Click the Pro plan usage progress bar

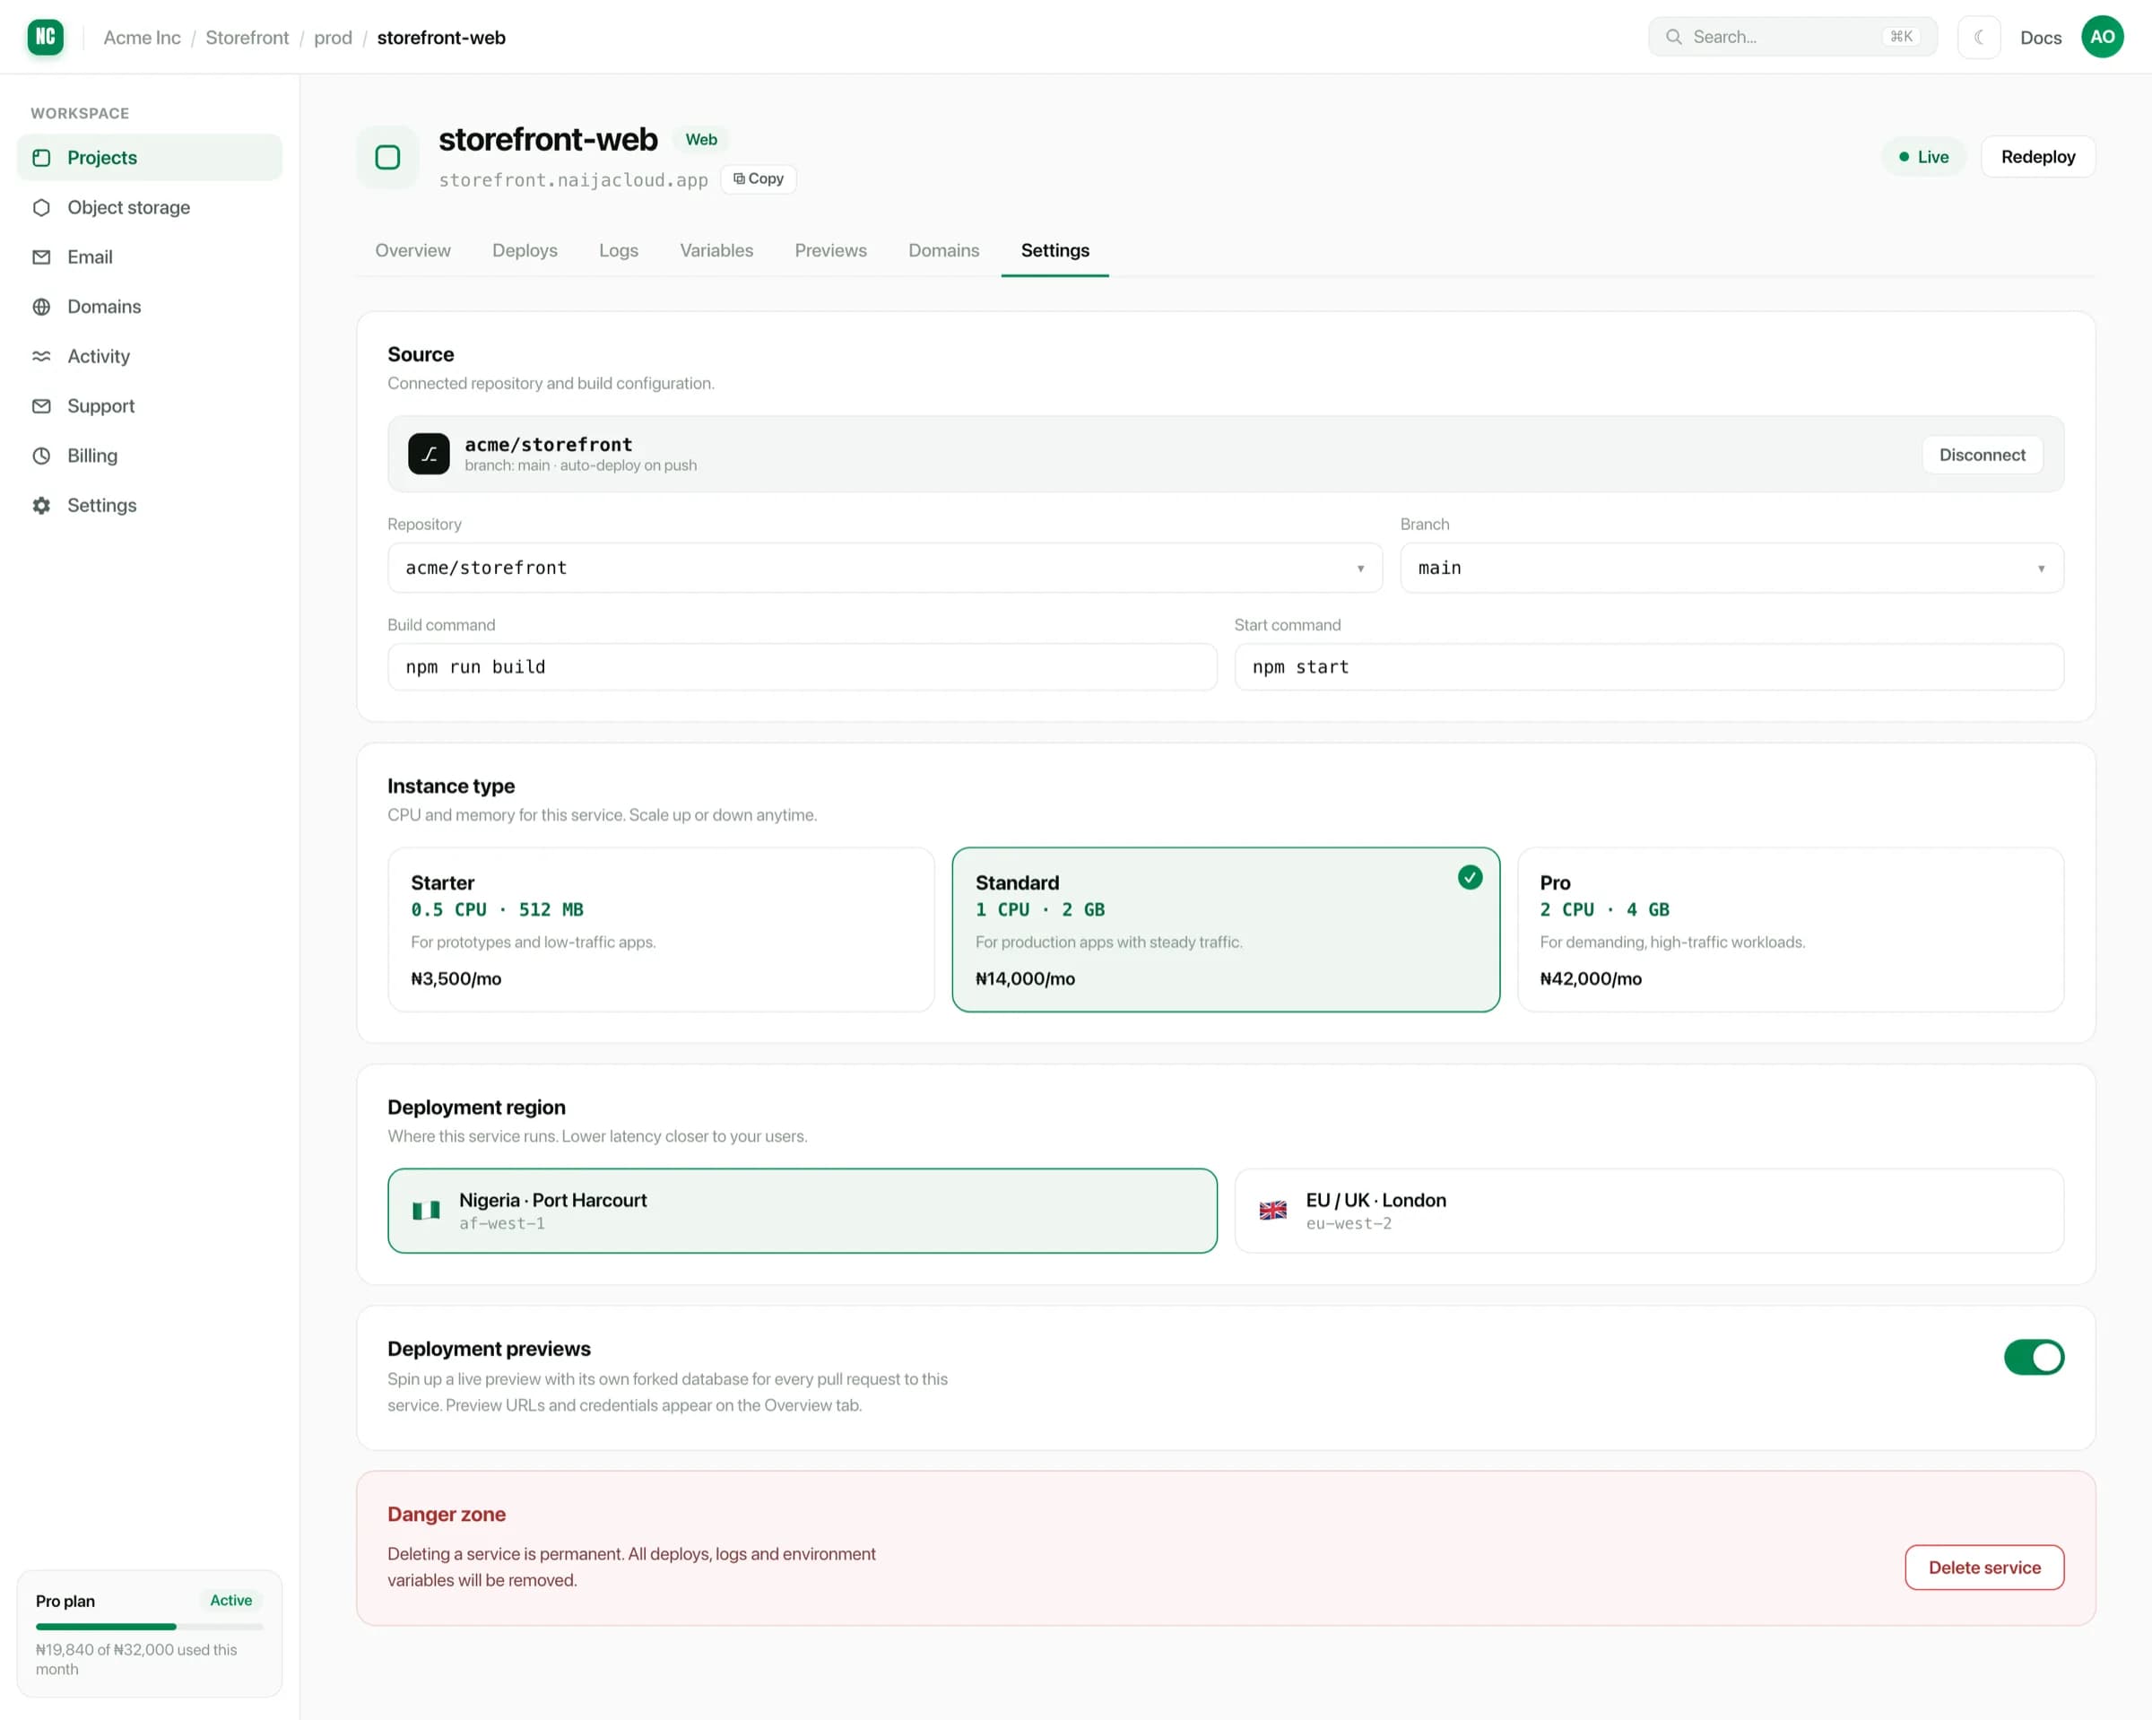click(150, 1627)
